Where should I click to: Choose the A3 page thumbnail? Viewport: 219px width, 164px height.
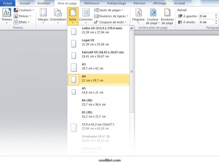point(74,67)
